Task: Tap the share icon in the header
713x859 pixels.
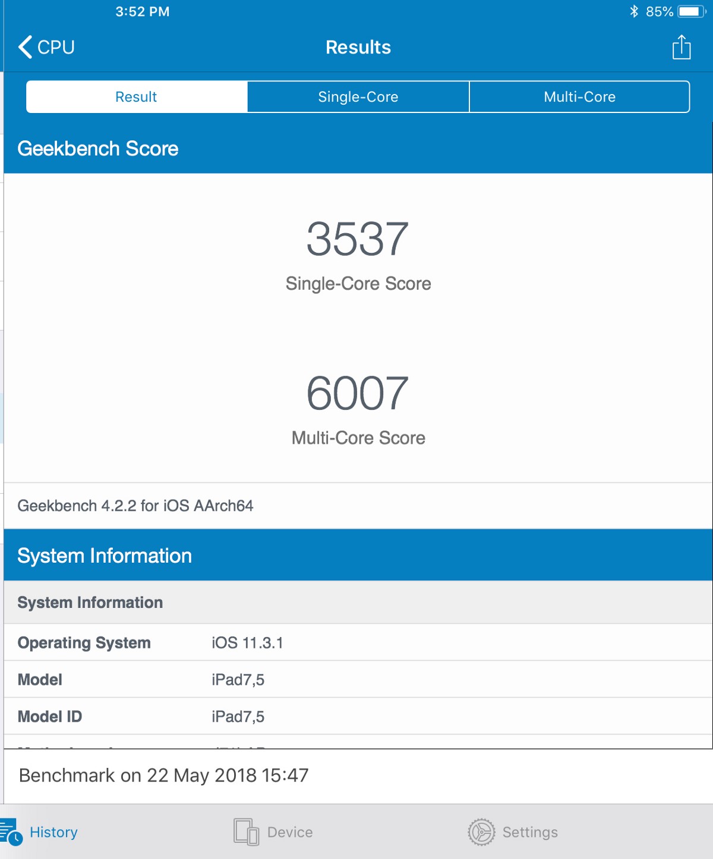Action: 681,47
